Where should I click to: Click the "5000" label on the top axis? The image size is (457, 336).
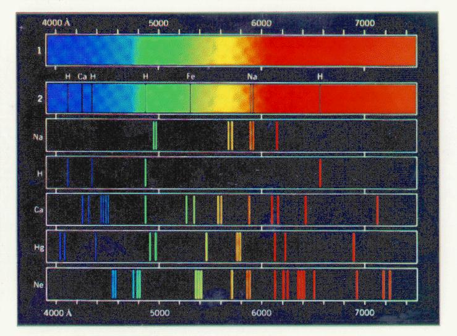coord(159,23)
